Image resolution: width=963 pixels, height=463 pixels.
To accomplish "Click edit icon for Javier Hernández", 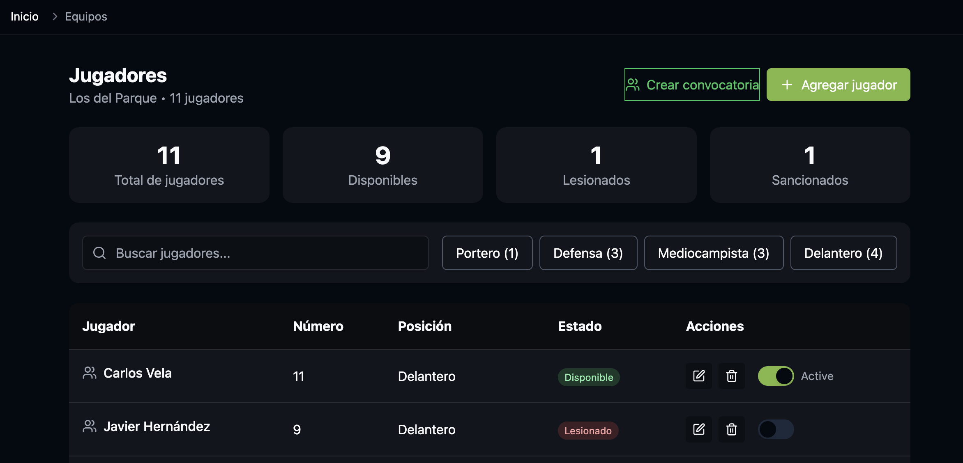I will click(699, 429).
